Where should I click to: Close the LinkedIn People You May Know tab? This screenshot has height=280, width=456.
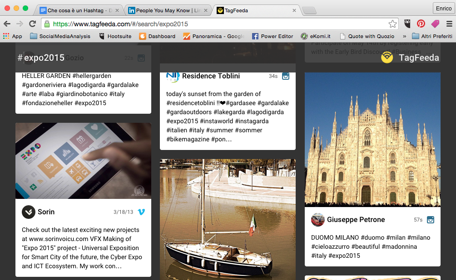pyautogui.click(x=206, y=10)
